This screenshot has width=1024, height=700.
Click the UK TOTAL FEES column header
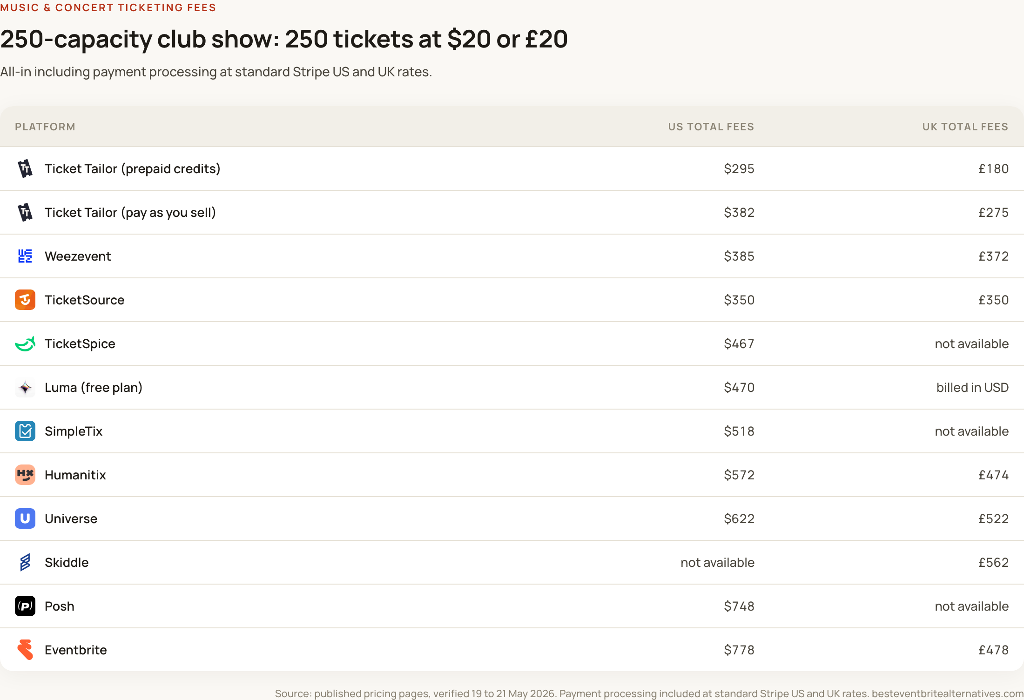point(965,127)
